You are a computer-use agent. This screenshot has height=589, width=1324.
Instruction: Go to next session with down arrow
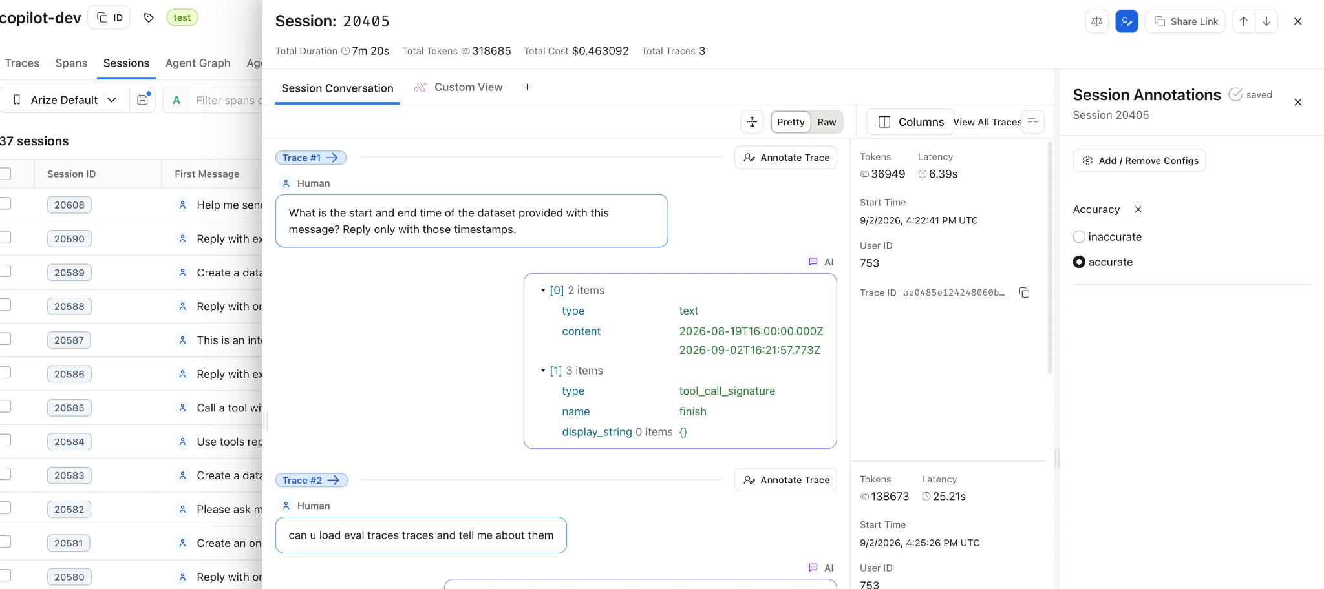[1266, 21]
